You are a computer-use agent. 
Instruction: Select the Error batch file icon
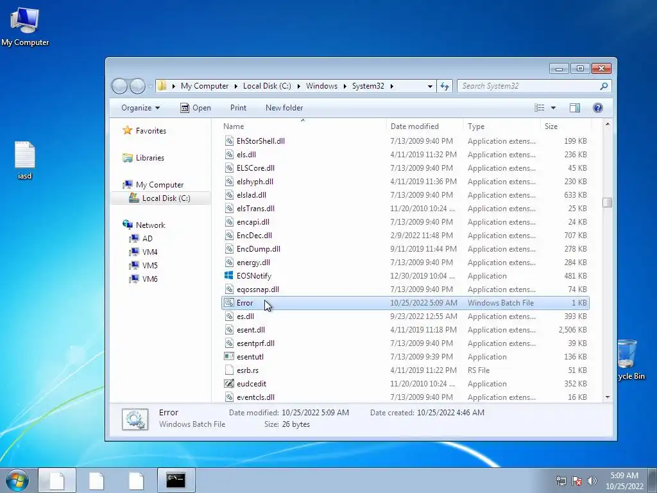tap(229, 303)
